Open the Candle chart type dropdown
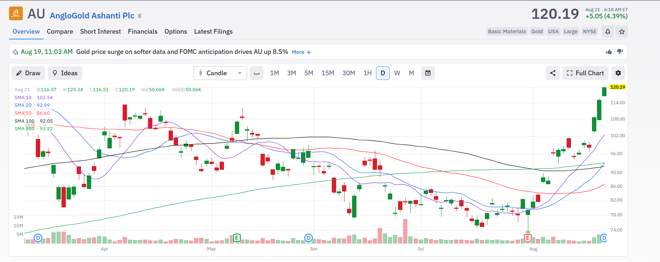Image resolution: width=660 pixels, height=262 pixels. 220,73
